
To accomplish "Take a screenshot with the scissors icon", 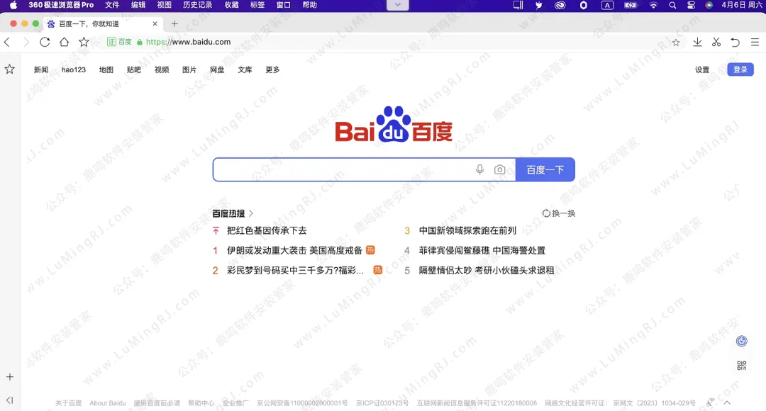I will (716, 42).
